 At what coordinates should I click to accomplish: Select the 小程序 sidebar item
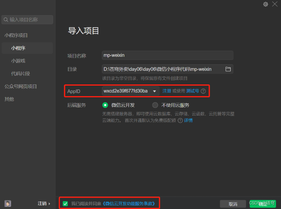click(27, 48)
